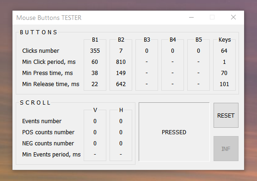Viewport: 257px width, 181px height.
Task: Click B1 min release time 22
Action: (x=95, y=84)
